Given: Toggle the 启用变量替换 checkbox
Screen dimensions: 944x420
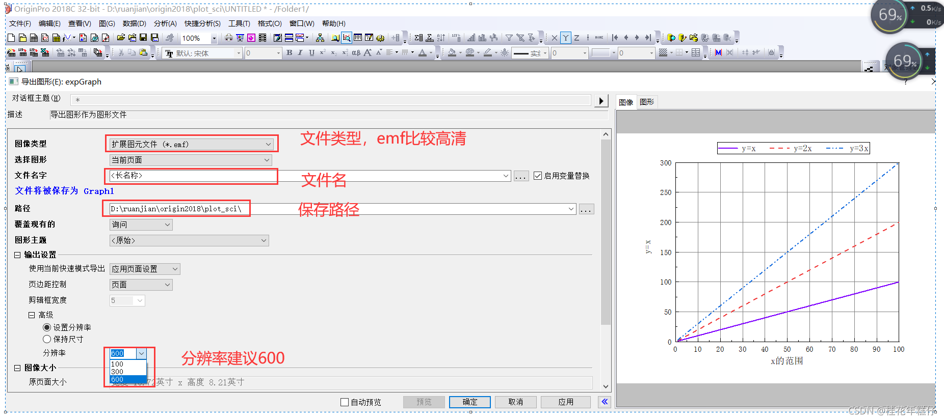Looking at the screenshot, I should [538, 176].
